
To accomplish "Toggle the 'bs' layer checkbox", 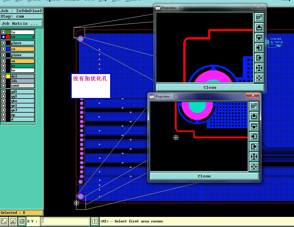I will click(3, 66).
